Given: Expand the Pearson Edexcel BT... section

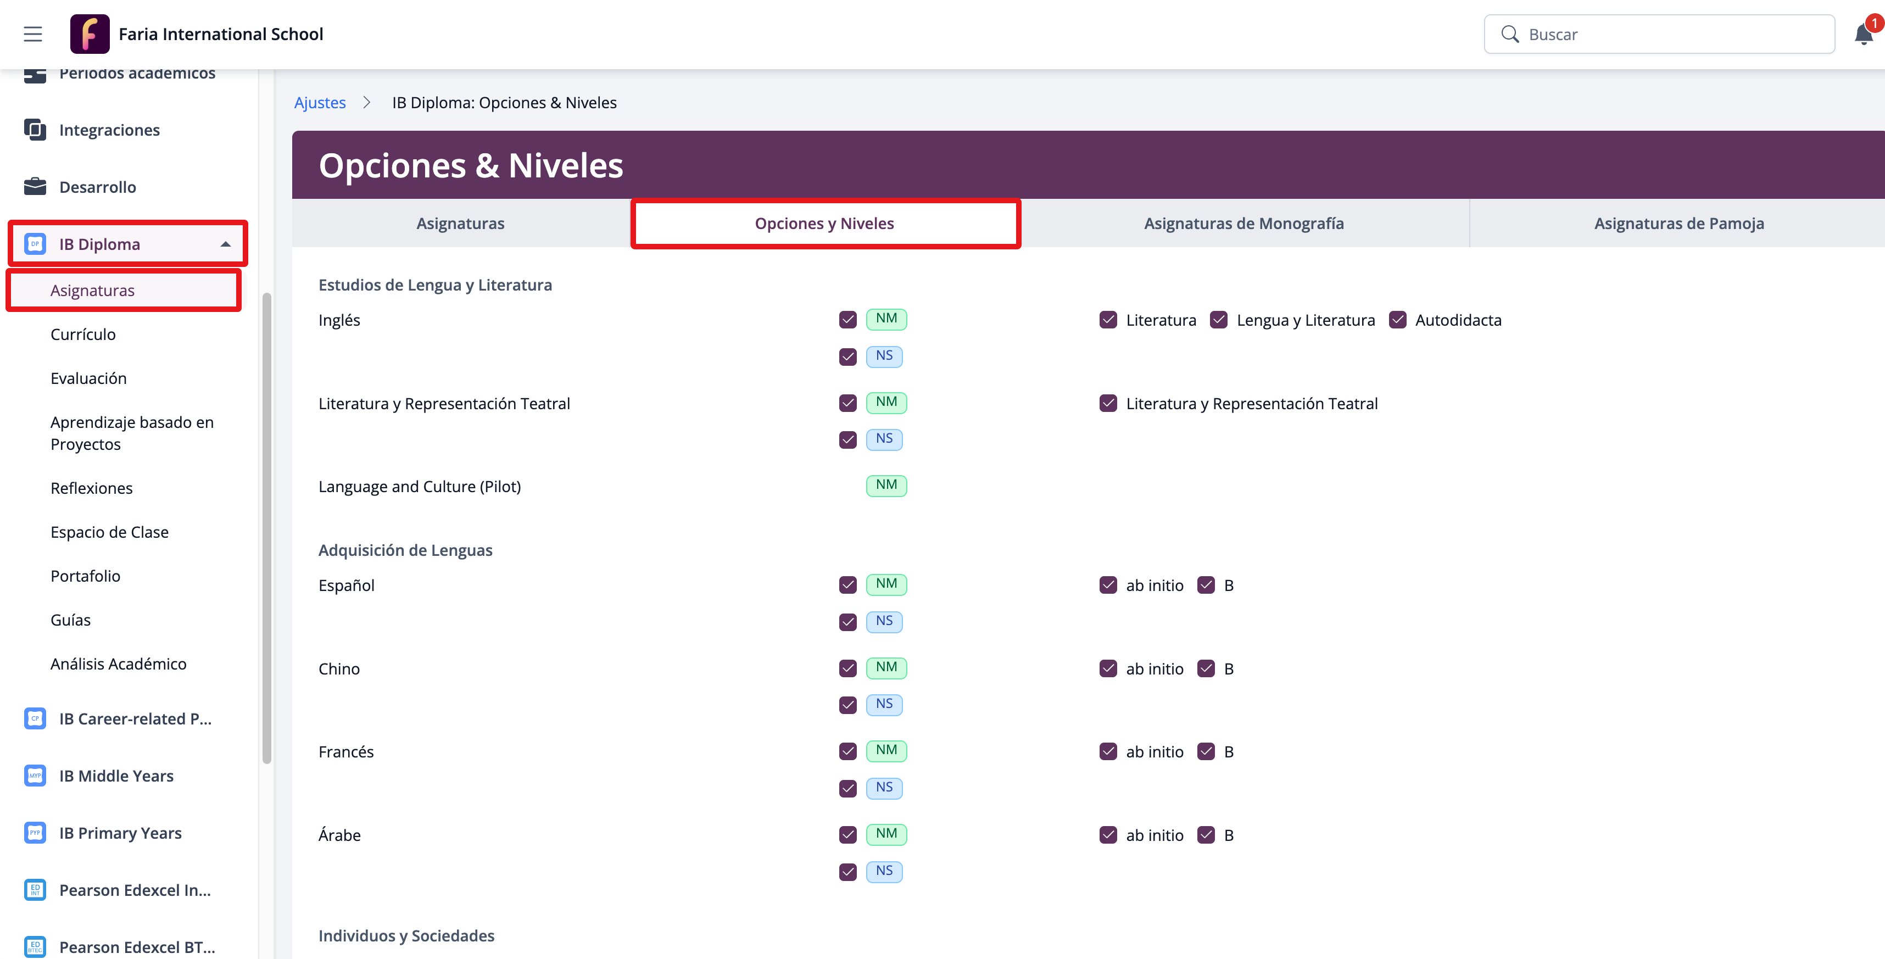Looking at the screenshot, I should [x=137, y=946].
